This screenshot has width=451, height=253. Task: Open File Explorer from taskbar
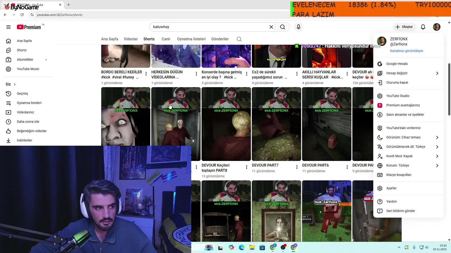(252, 248)
